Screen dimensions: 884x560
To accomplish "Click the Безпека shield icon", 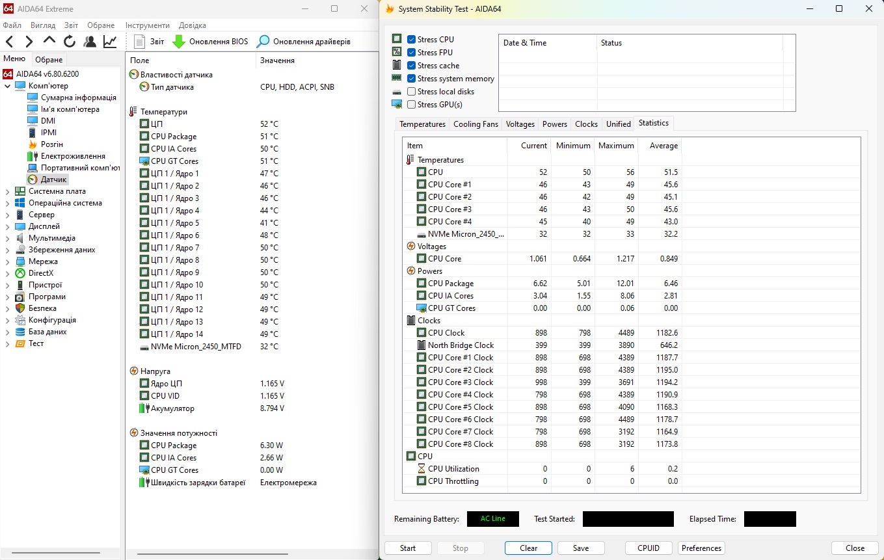I will (20, 308).
